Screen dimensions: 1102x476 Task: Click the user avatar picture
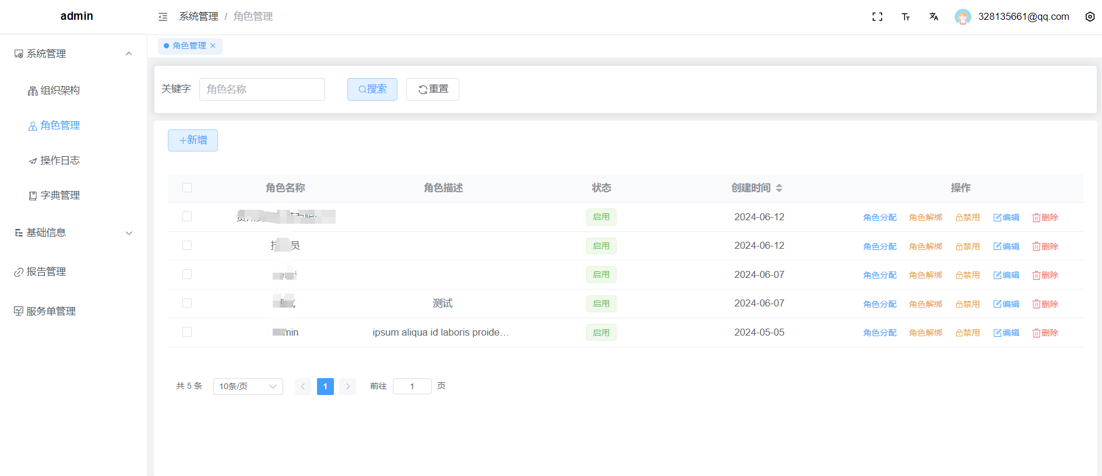(963, 17)
